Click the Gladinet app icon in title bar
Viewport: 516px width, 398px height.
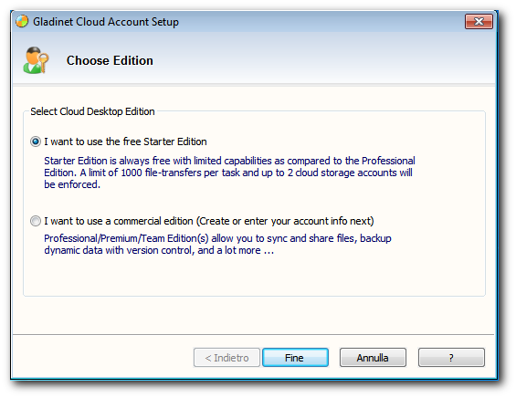point(22,22)
